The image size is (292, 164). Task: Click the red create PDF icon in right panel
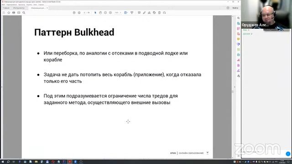(x=238, y=34)
